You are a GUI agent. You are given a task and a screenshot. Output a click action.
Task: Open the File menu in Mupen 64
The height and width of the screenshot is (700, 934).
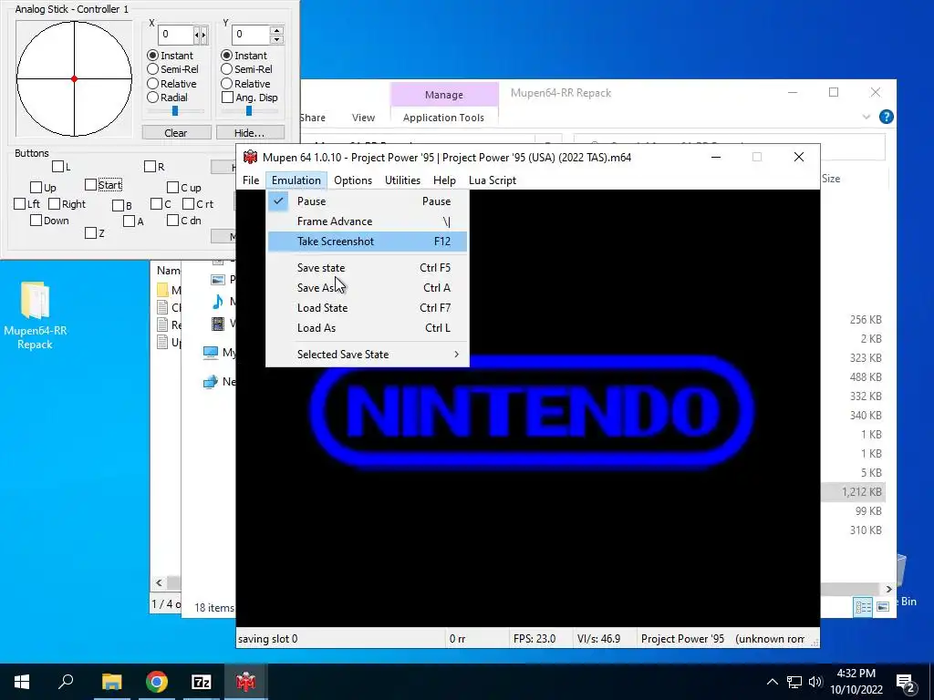tap(251, 180)
